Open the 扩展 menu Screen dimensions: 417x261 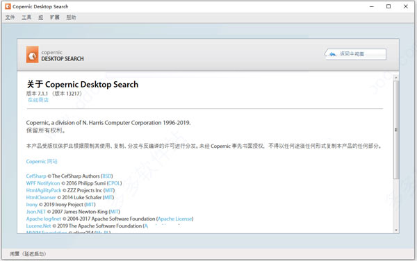point(55,17)
